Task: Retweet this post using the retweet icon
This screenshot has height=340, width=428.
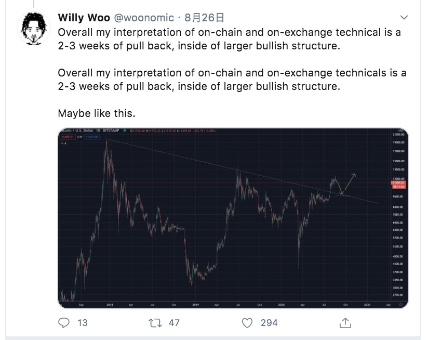Action: 156,323
